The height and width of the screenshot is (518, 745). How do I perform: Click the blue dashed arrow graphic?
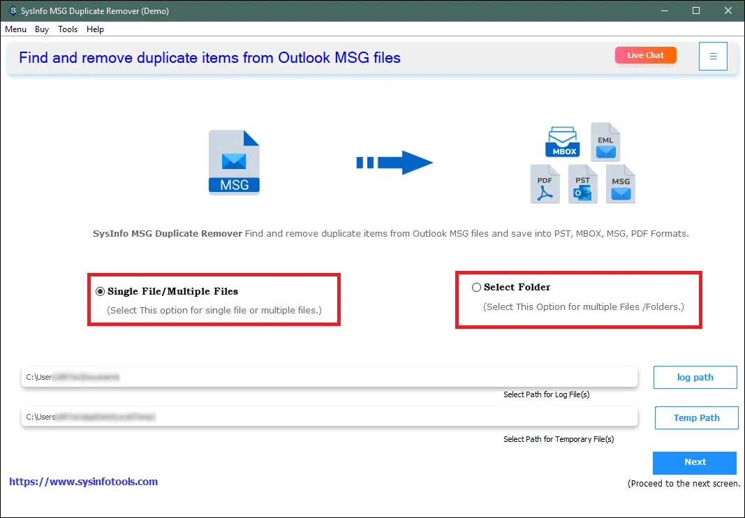tap(394, 163)
